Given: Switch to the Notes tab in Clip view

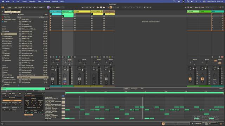Looking at the screenshot, I should coord(127,89).
